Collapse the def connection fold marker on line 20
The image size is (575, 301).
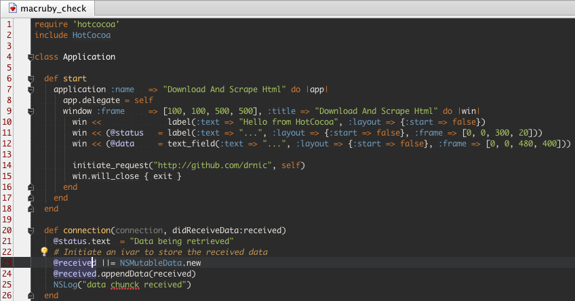tap(31, 230)
